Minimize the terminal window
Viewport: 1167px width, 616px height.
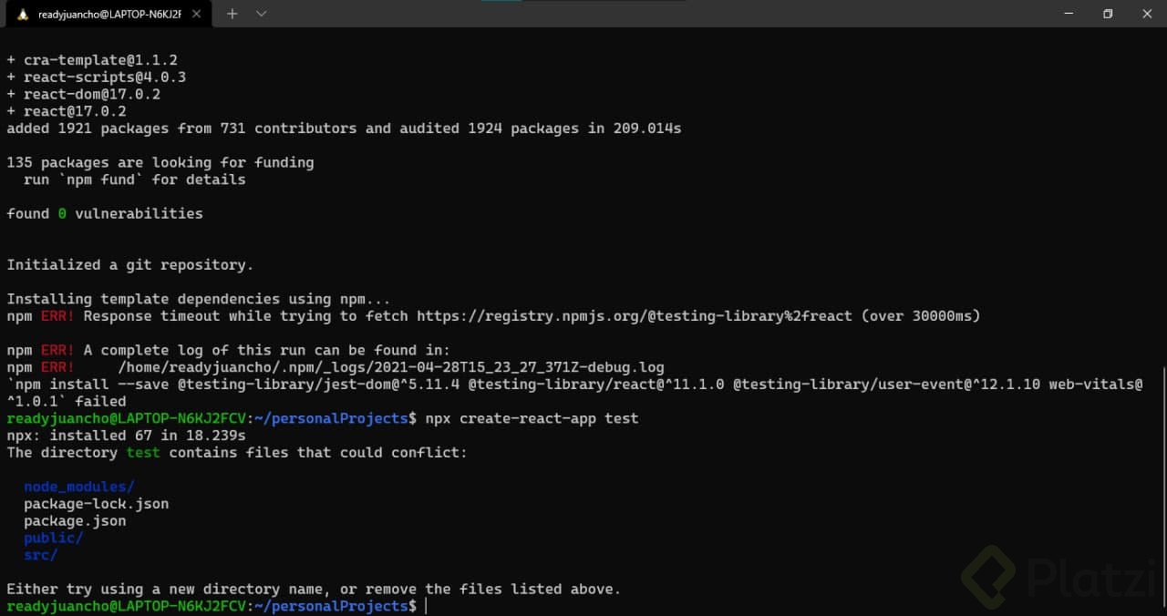point(1068,14)
